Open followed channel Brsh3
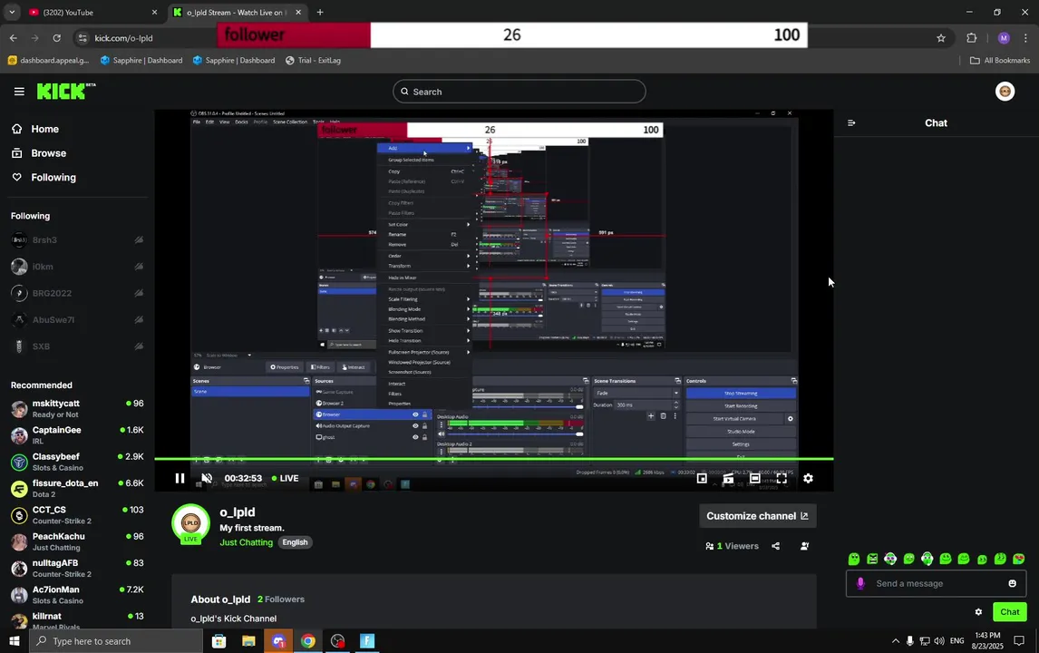The height and width of the screenshot is (653, 1039). click(x=78, y=240)
